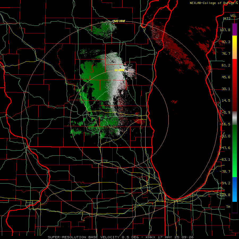
Task: Click the 100 NMI range ring label
Action: (x=119, y=21)
